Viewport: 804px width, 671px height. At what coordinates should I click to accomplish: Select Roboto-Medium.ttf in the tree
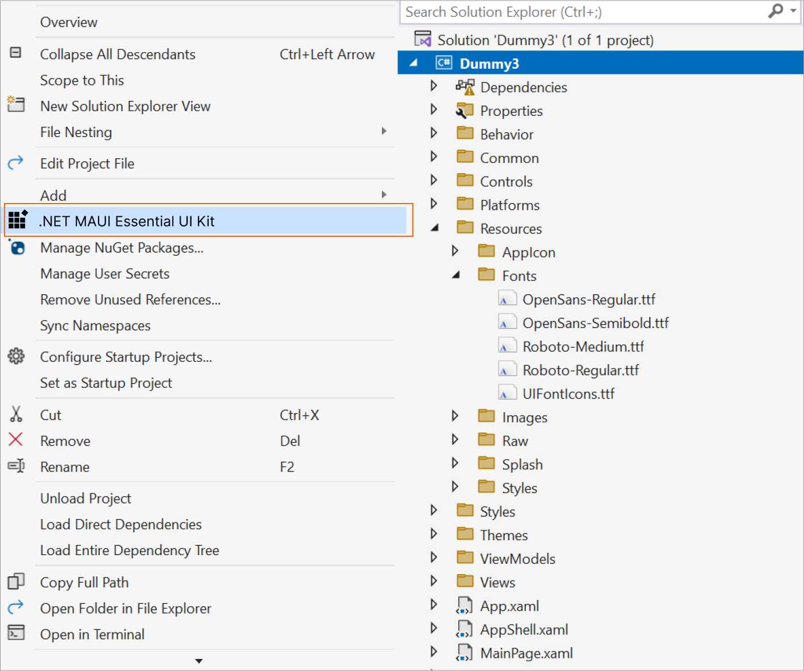[583, 346]
